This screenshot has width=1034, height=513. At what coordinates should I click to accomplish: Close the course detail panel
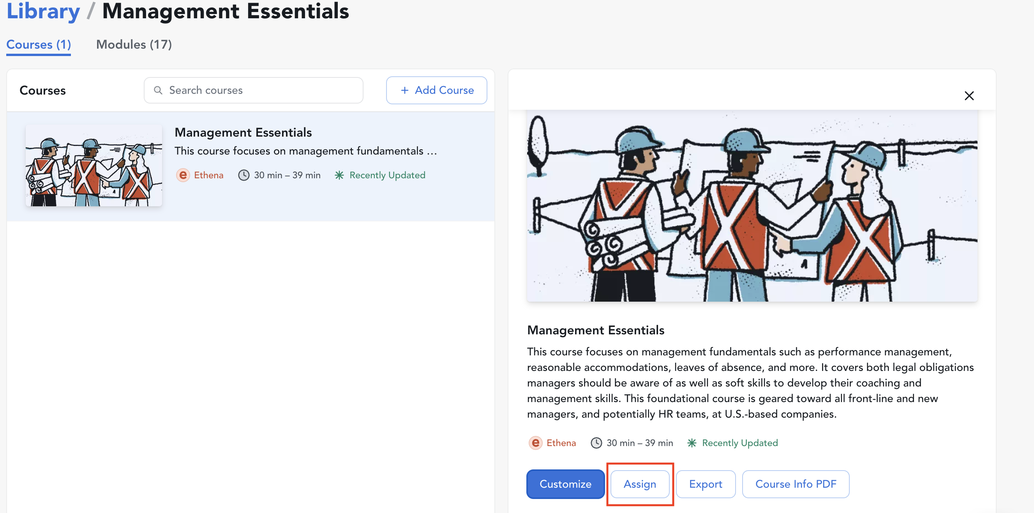point(969,96)
